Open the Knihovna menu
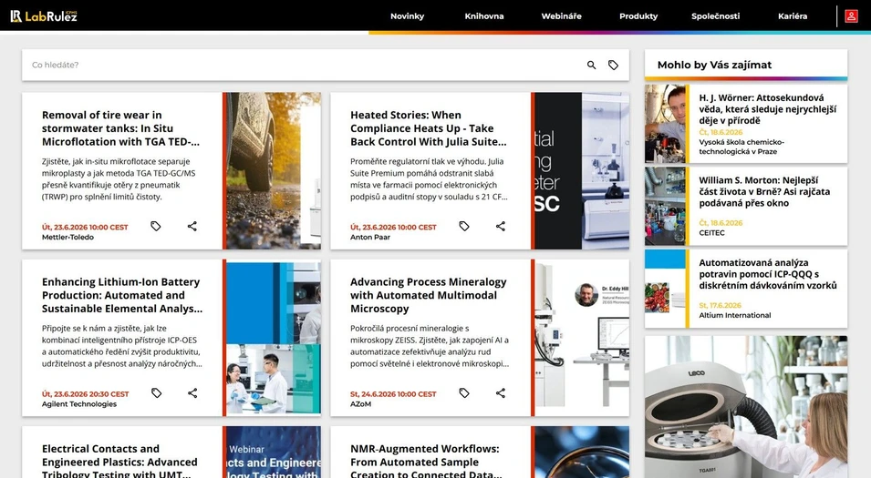The width and height of the screenshot is (871, 478). coord(484,16)
